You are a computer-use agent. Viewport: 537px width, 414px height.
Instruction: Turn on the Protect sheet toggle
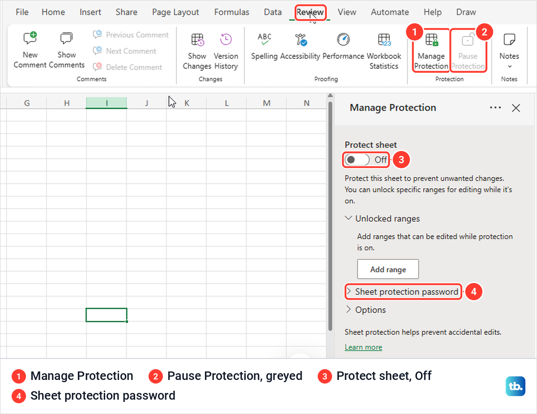point(358,160)
